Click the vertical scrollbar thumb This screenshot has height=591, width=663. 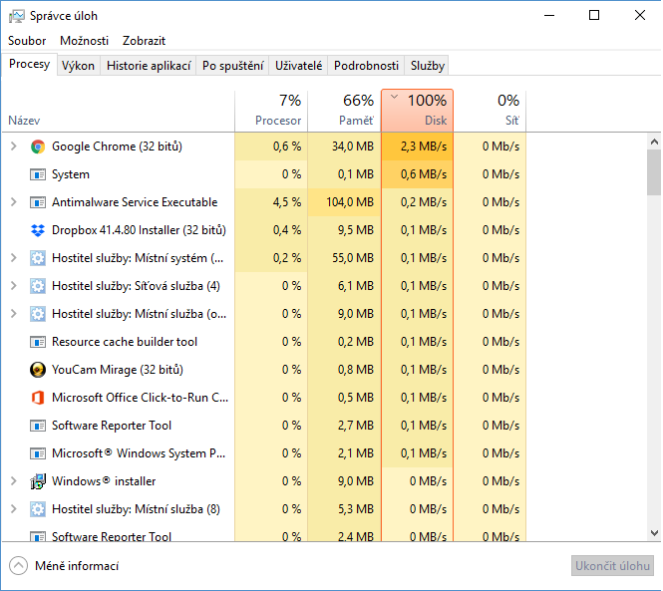[654, 172]
